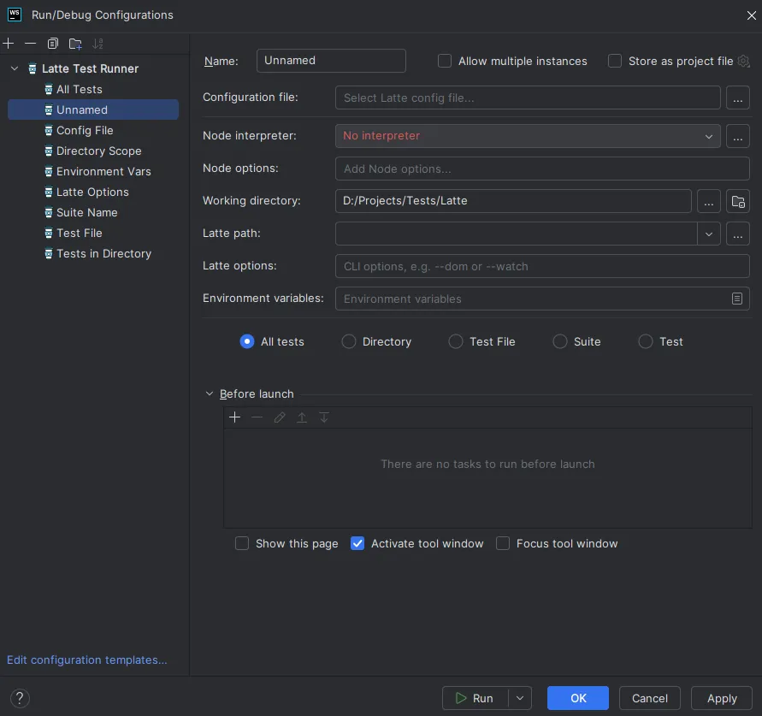The image size is (762, 716).
Task: Expand the Latte path dropdown arrow
Action: [x=709, y=234]
